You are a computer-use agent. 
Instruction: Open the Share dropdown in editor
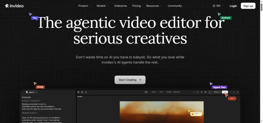point(217,92)
